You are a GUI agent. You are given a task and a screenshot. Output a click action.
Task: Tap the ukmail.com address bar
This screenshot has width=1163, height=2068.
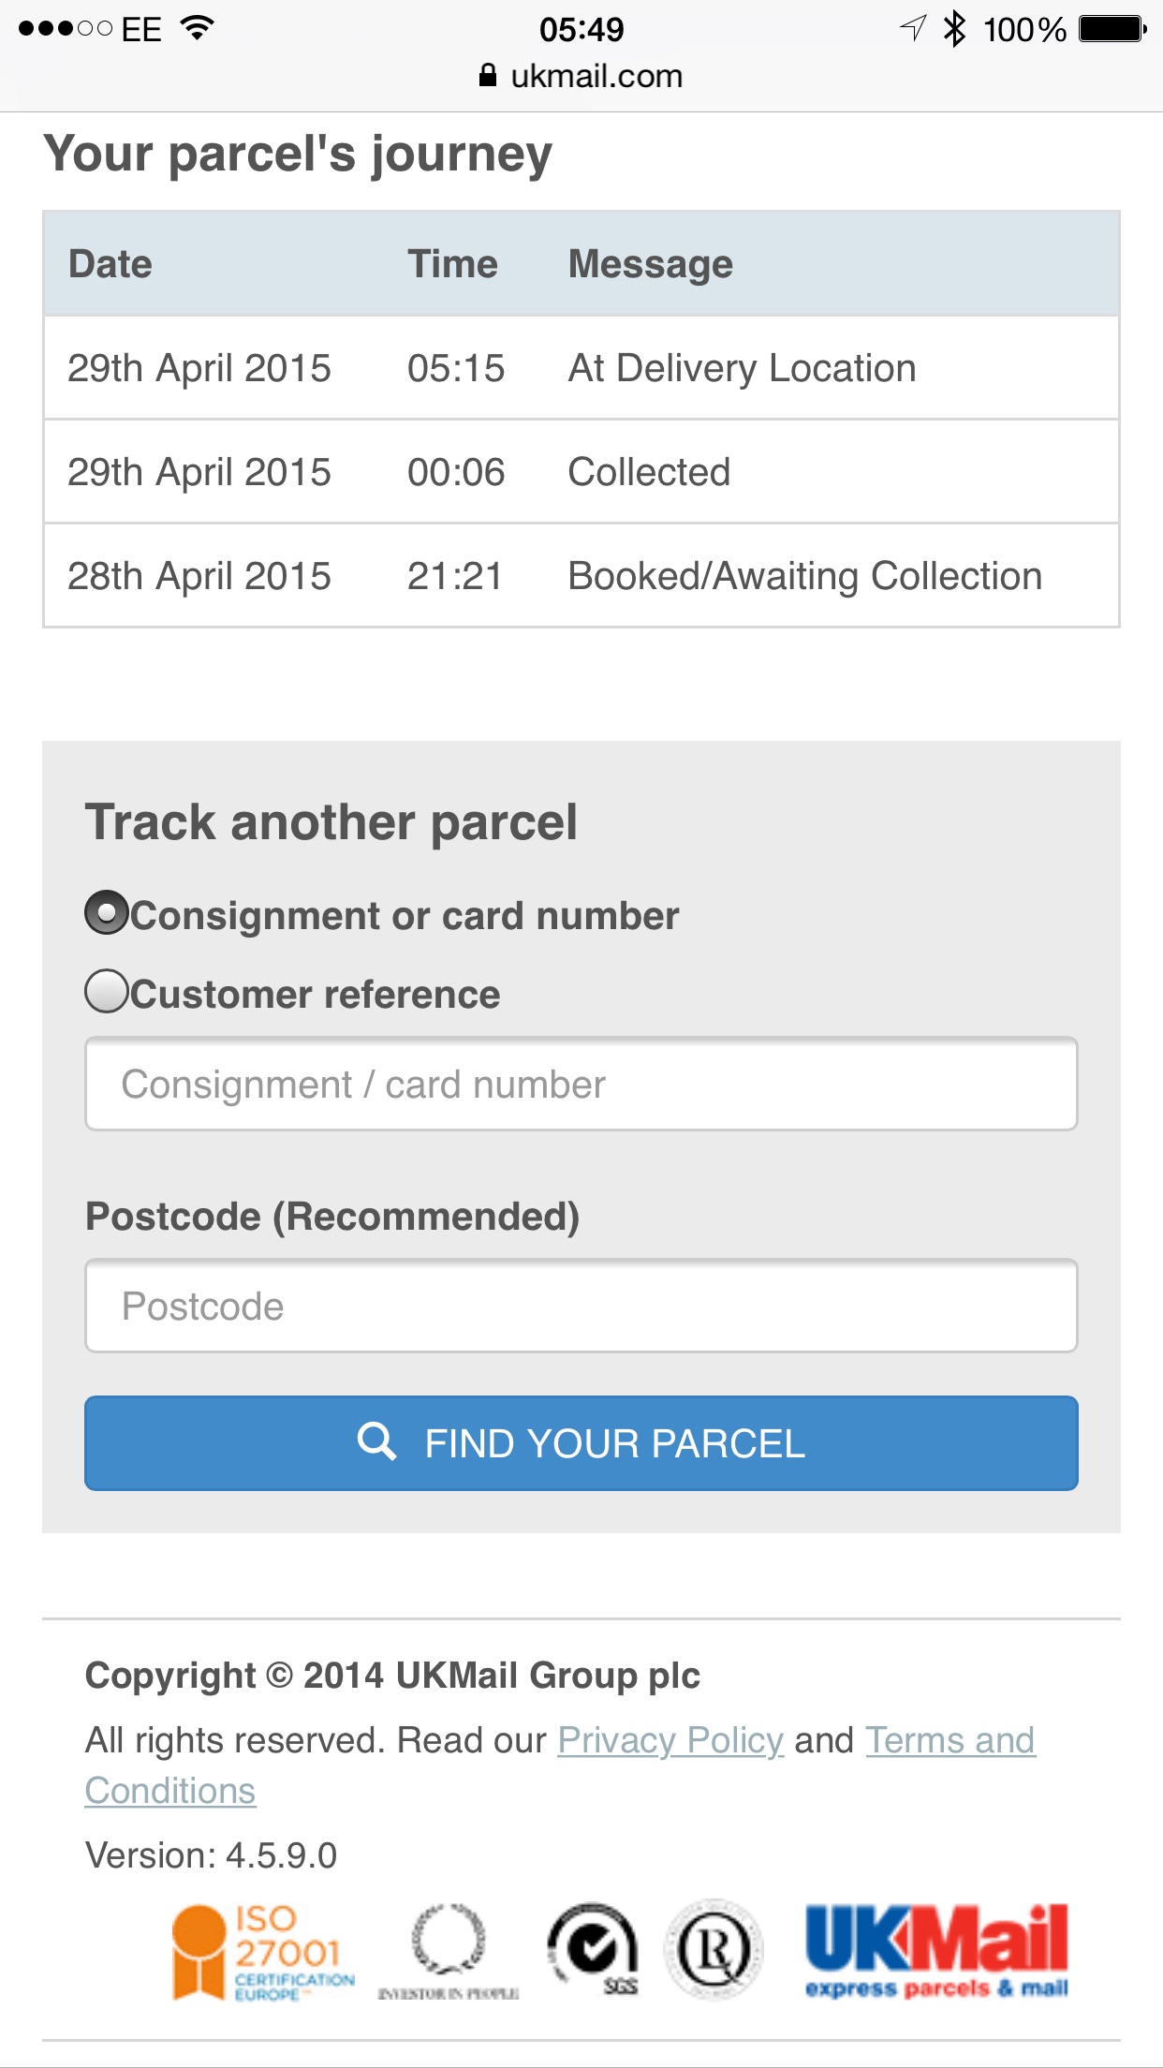click(581, 75)
